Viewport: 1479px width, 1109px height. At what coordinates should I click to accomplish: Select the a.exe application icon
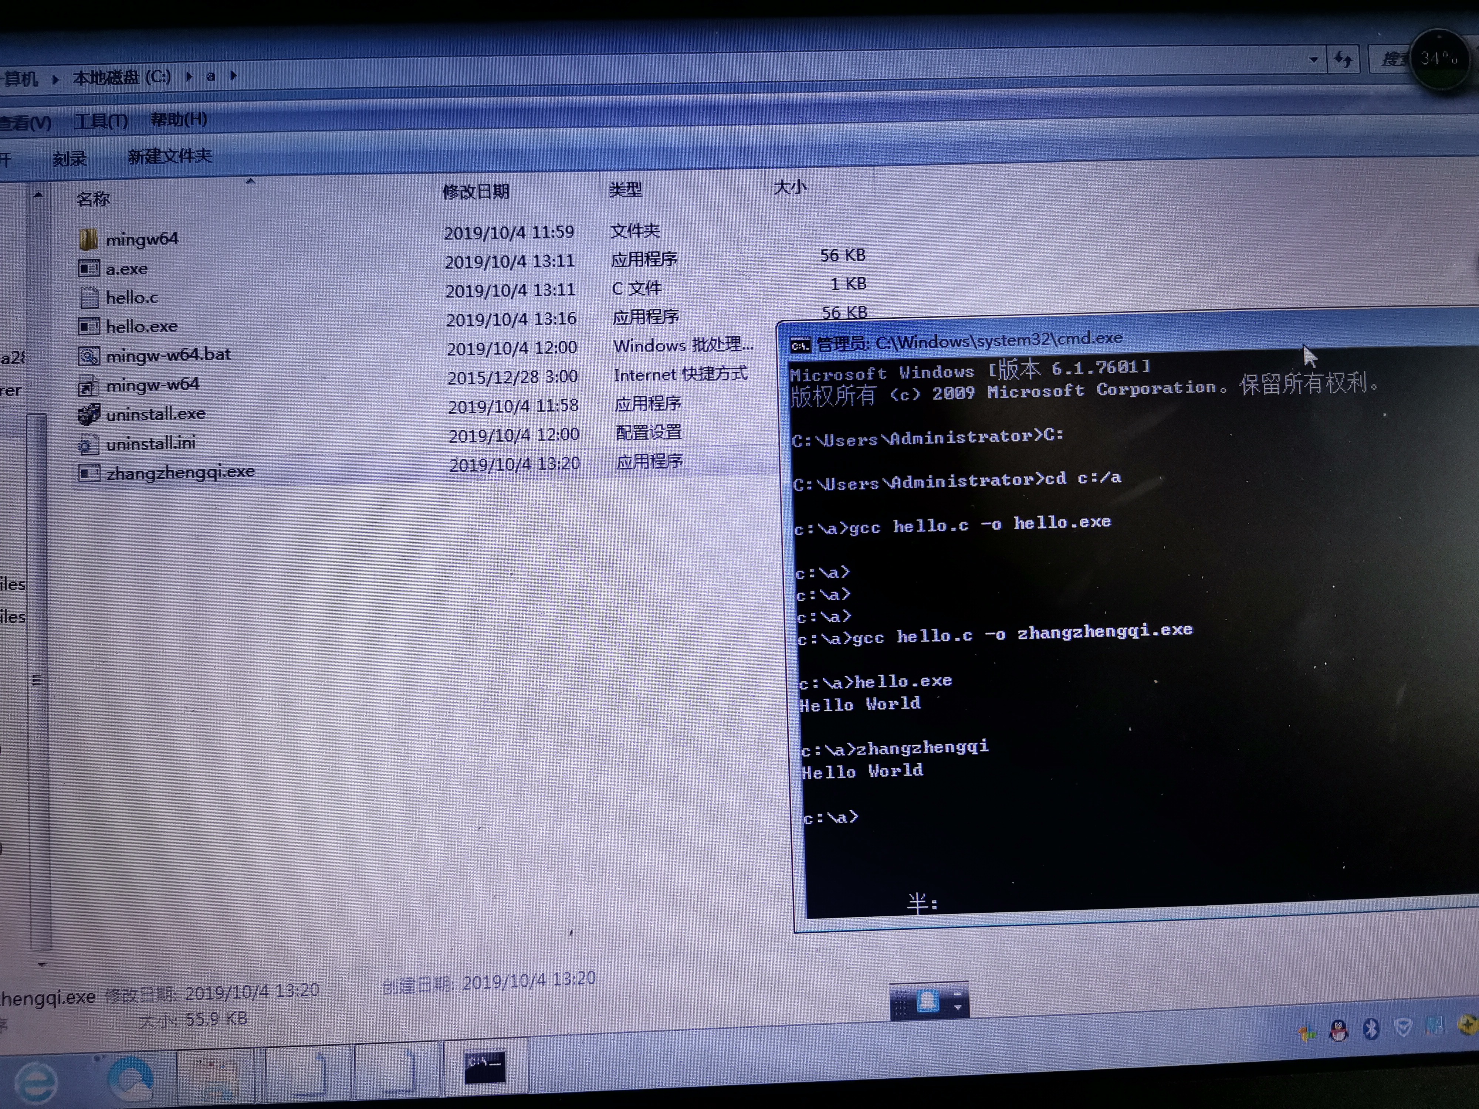tap(88, 268)
